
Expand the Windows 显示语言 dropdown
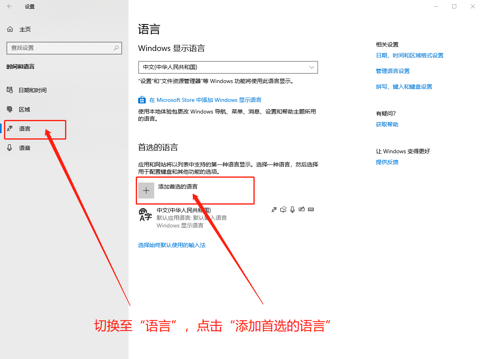coord(228,67)
